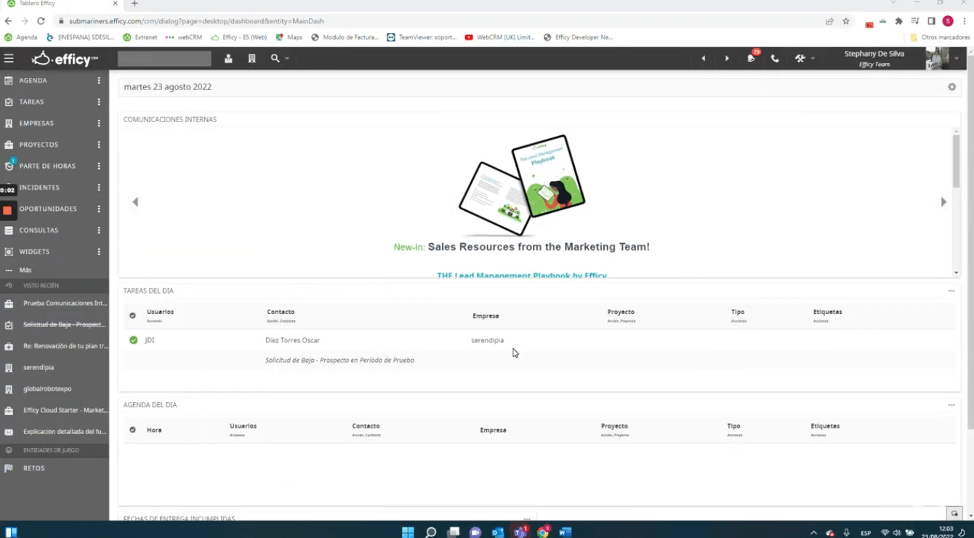Open the dashboard settings gear icon

[952, 87]
